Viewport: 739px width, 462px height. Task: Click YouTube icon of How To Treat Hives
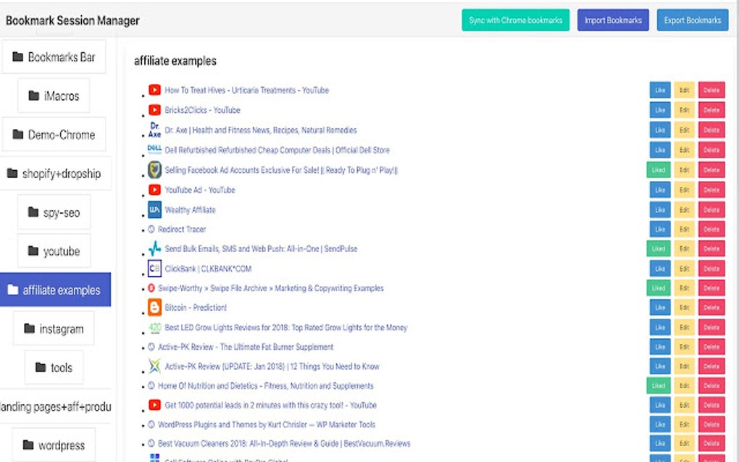point(154,90)
